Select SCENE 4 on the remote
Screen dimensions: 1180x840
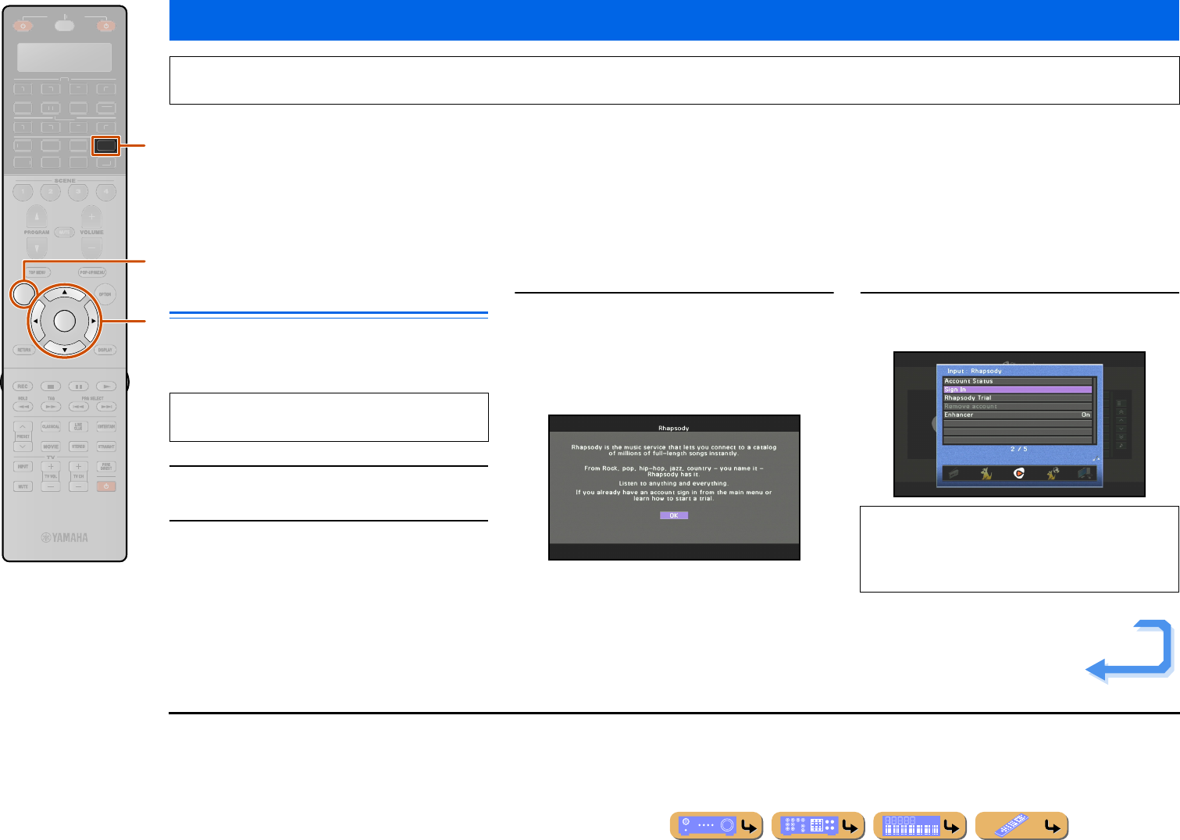pyautogui.click(x=105, y=191)
